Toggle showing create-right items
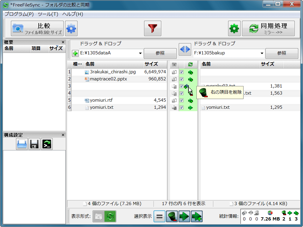Image resolution: width=303 pixels, height=227 pixels. pyautogui.click(x=197, y=216)
